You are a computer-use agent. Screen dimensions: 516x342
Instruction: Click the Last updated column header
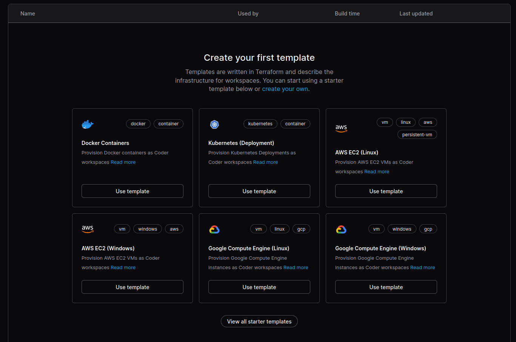point(416,14)
